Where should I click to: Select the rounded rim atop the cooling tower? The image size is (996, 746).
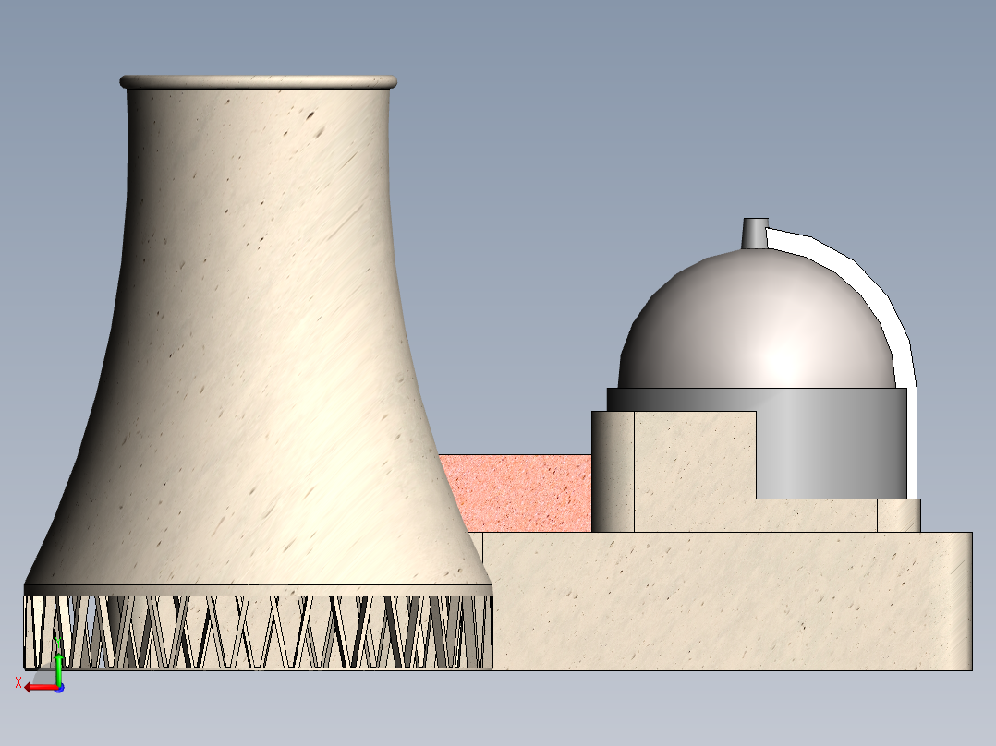pos(258,82)
